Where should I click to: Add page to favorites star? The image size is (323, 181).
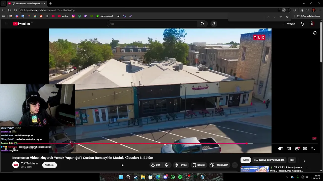pyautogui.click(x=288, y=10)
